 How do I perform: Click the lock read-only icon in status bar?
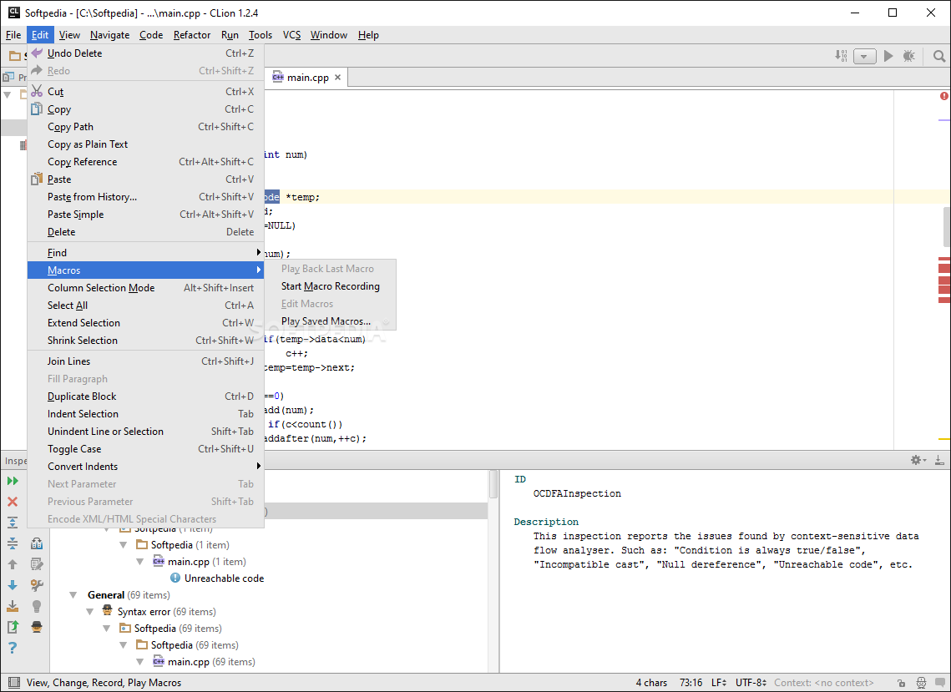(x=902, y=683)
